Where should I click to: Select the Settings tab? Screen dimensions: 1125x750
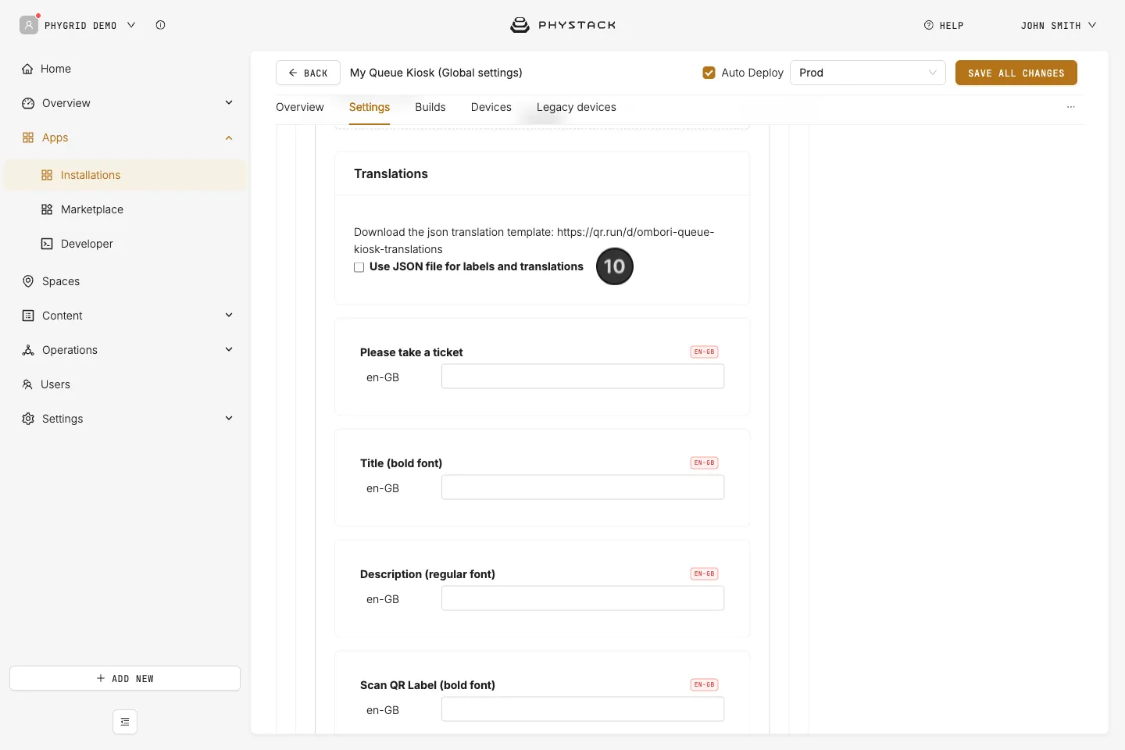[x=370, y=107]
